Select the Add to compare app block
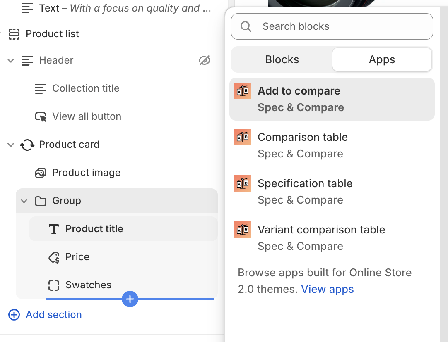 click(332, 99)
